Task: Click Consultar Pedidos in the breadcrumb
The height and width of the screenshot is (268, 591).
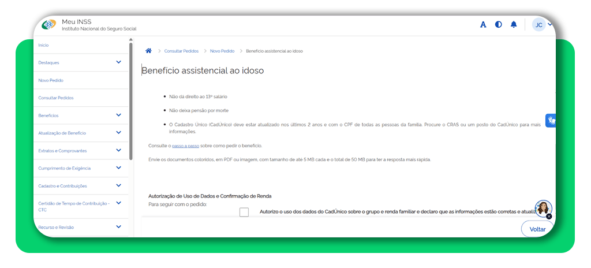Action: (181, 51)
